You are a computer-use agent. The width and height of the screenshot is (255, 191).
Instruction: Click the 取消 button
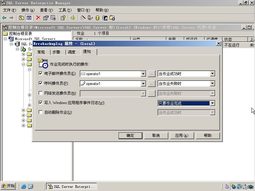coord(156,136)
